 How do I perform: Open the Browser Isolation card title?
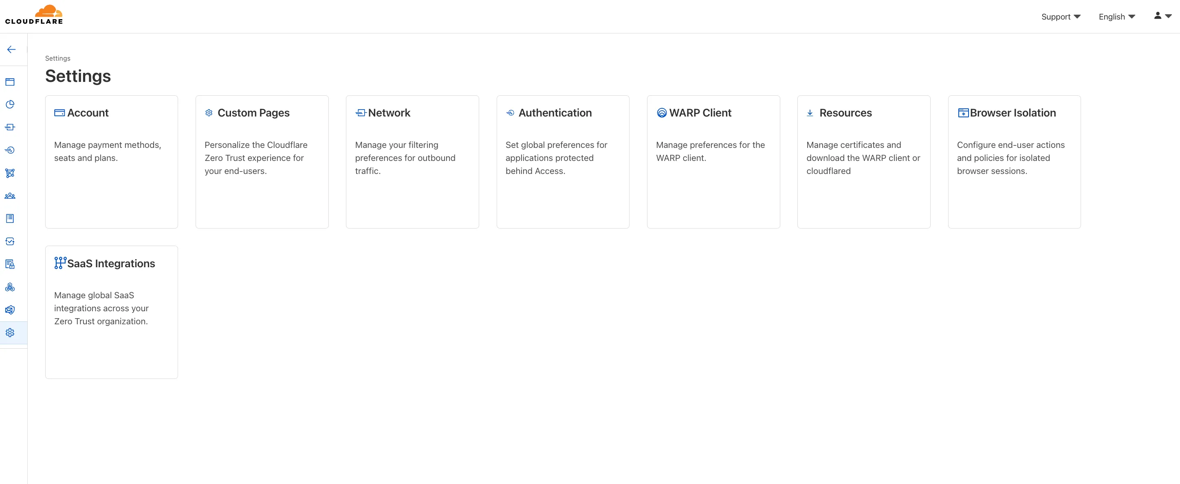click(x=1013, y=112)
